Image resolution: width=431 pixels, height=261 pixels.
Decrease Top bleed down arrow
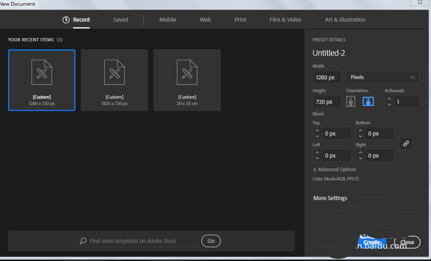[x=317, y=136]
